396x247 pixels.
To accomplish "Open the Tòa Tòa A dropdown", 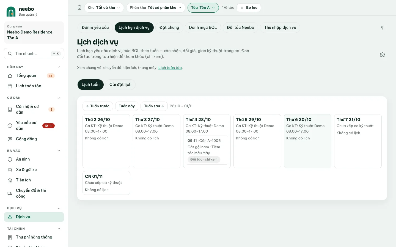I will pyautogui.click(x=203, y=8).
